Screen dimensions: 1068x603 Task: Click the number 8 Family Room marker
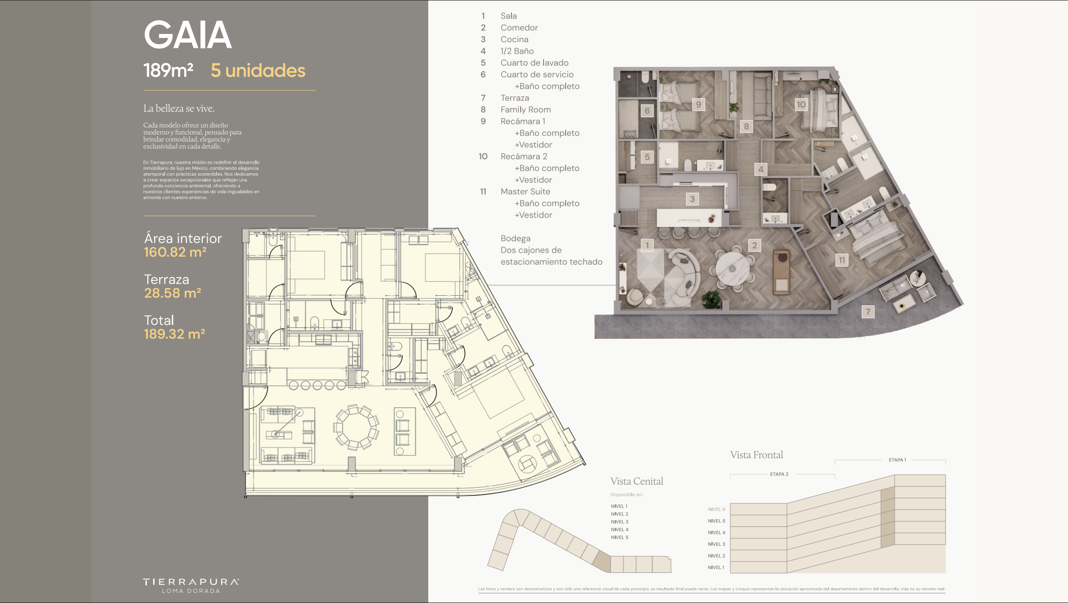(746, 127)
